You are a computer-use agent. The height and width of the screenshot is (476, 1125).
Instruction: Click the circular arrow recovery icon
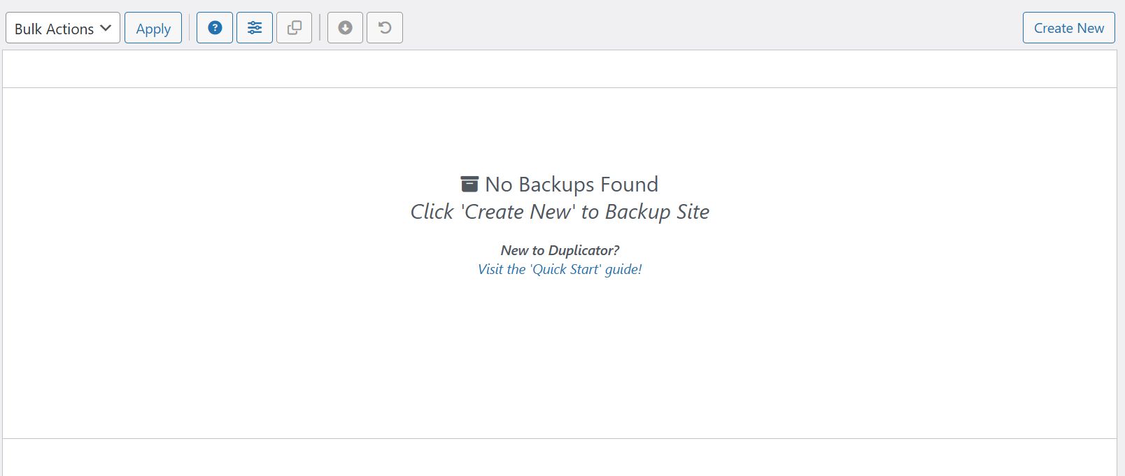pos(385,28)
